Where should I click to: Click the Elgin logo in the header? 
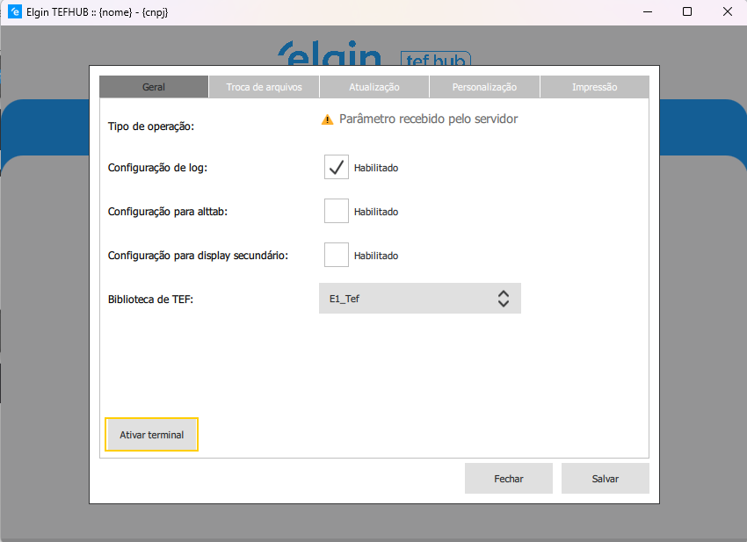[330, 54]
